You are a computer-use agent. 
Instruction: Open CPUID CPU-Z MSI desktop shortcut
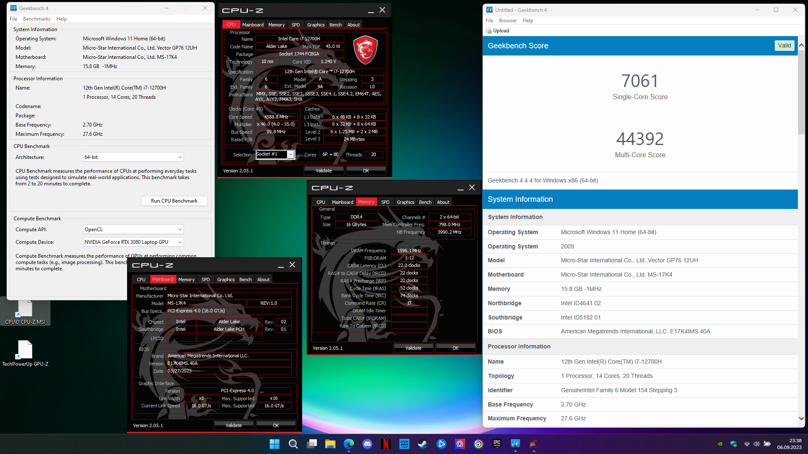[25, 312]
